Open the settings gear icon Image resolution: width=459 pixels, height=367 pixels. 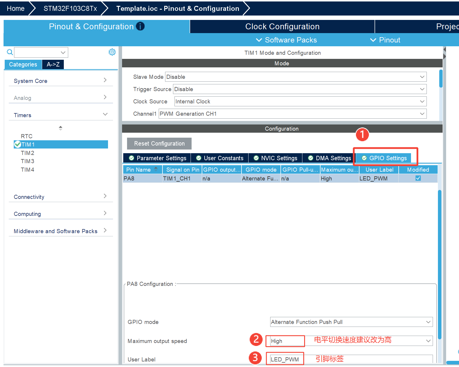112,52
